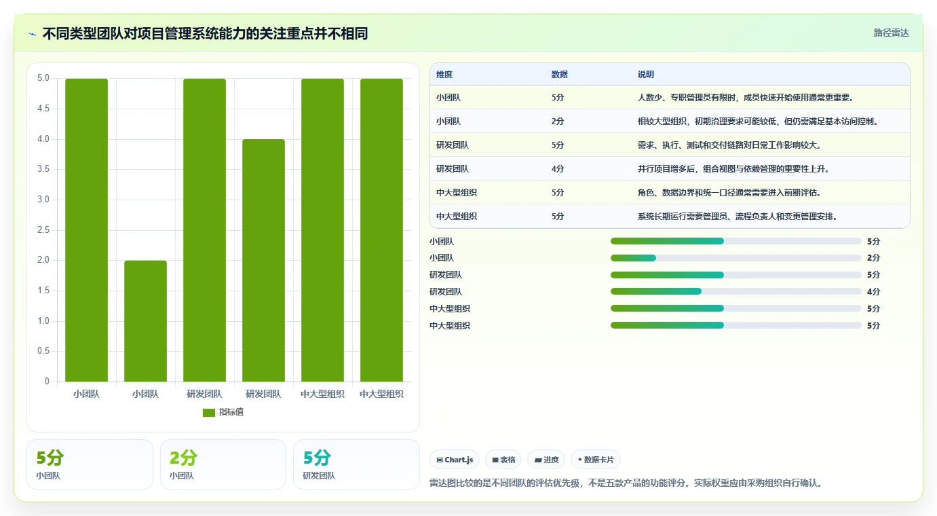This screenshot has height=516, width=937.
Task: Click the 4.5 tick on the chart axis
Action: tap(43, 109)
